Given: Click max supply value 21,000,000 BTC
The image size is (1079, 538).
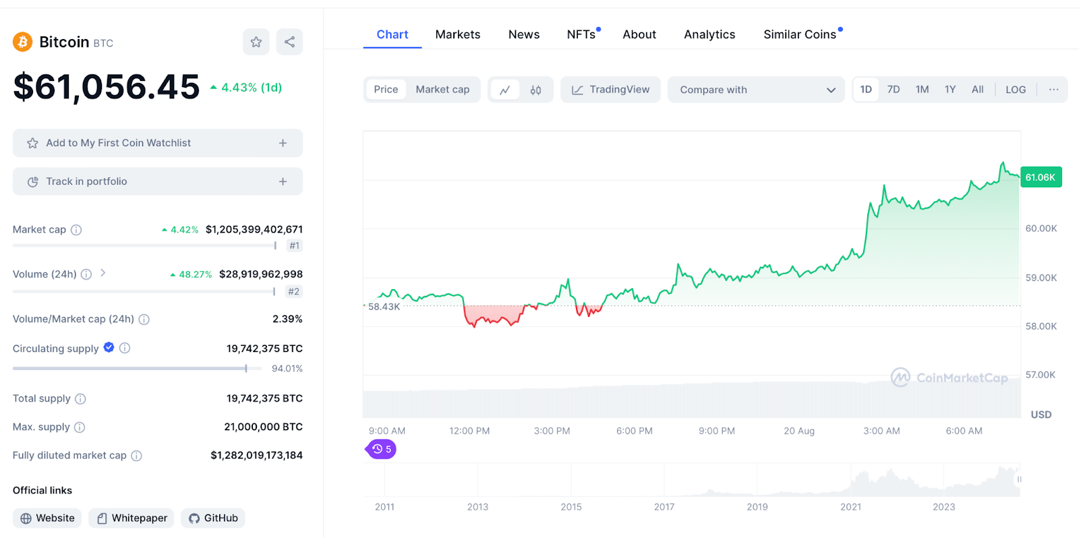Looking at the screenshot, I should (x=264, y=427).
